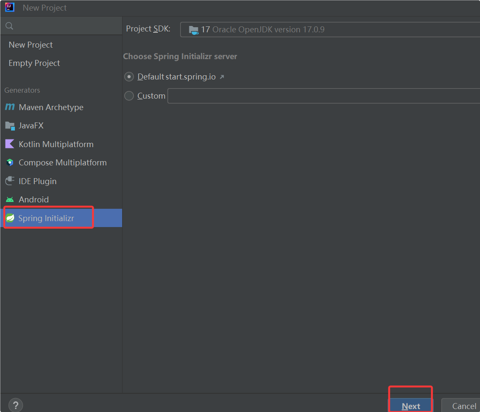Choose JavaFX generator
This screenshot has width=480, height=412.
point(61,125)
